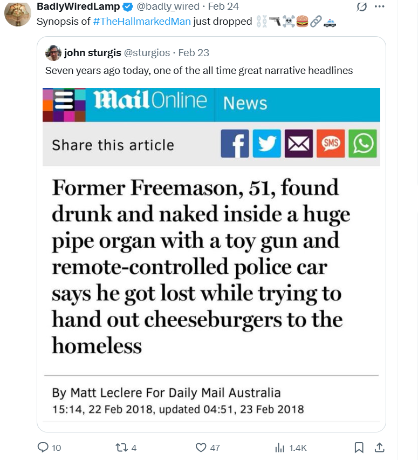Bookmark this tweet

pyautogui.click(x=359, y=448)
